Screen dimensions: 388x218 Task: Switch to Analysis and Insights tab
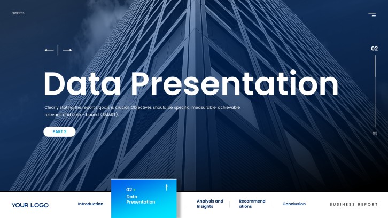[210, 204]
